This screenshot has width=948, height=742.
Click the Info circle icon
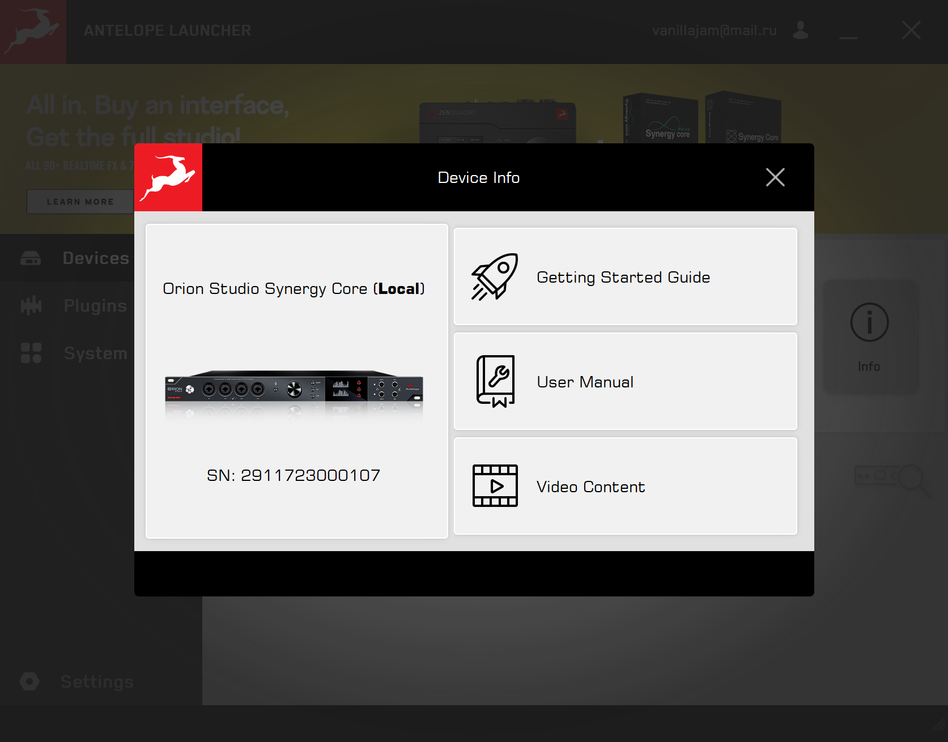tap(869, 323)
